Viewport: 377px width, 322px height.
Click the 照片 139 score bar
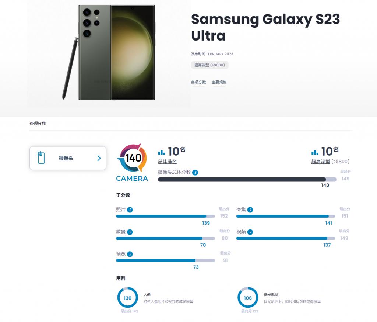click(165, 216)
